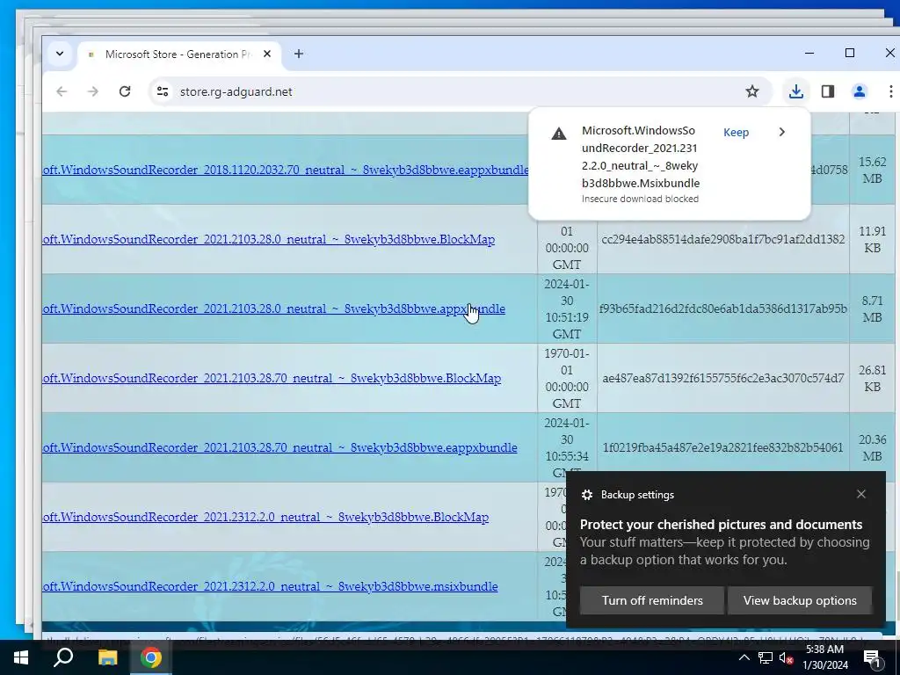Click hash cc294e4ab88514dafe2908ba1f7bc91af2dd1382
The width and height of the screenshot is (900, 675).
click(723, 239)
